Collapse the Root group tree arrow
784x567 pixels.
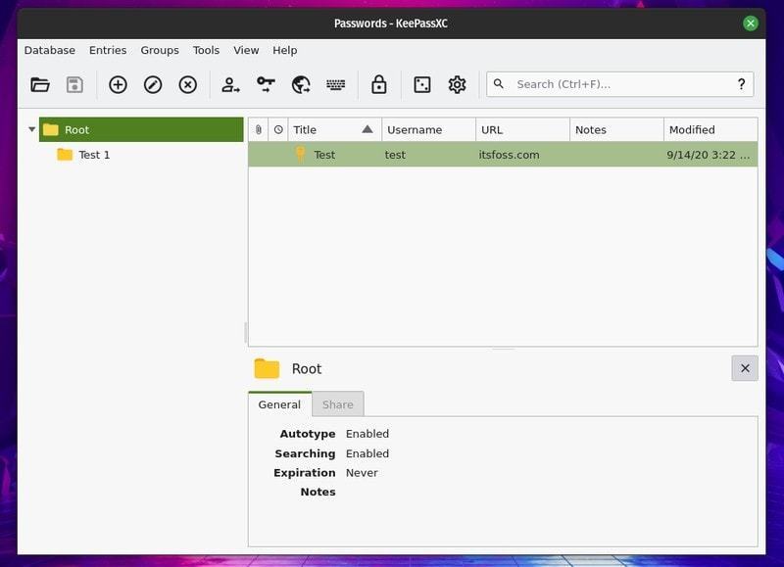(x=31, y=129)
